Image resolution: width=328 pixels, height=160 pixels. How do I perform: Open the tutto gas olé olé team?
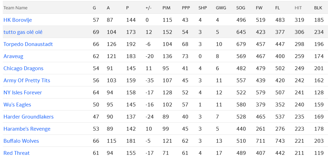[23, 32]
